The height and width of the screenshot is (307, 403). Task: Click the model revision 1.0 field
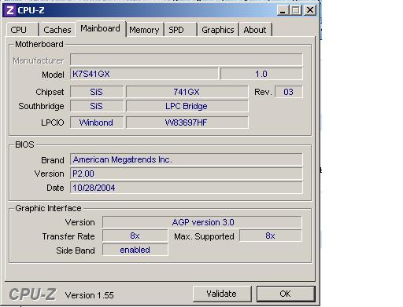click(261, 74)
